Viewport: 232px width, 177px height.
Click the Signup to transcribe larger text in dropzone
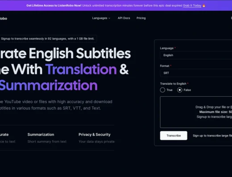214,117
